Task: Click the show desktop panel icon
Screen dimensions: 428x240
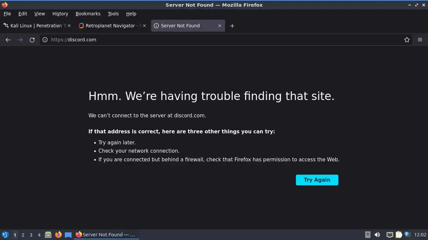Action: pyautogui.click(x=68, y=235)
